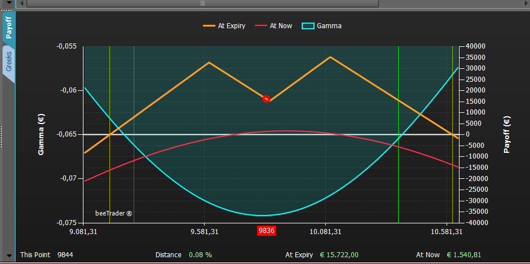Click the This Point 9844 value

click(65, 255)
